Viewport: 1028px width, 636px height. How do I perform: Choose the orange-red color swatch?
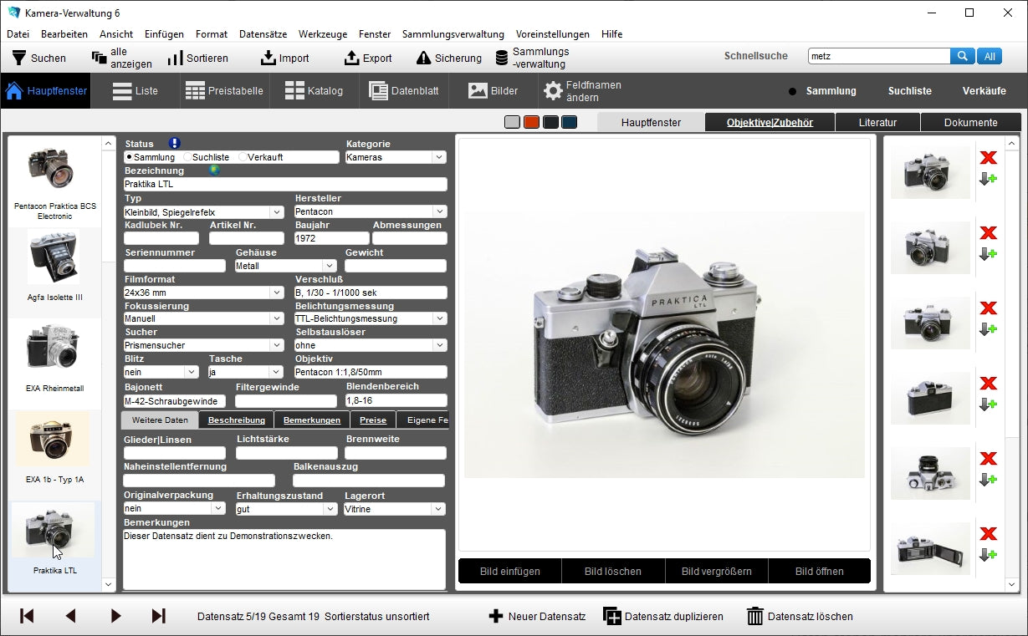tap(531, 123)
